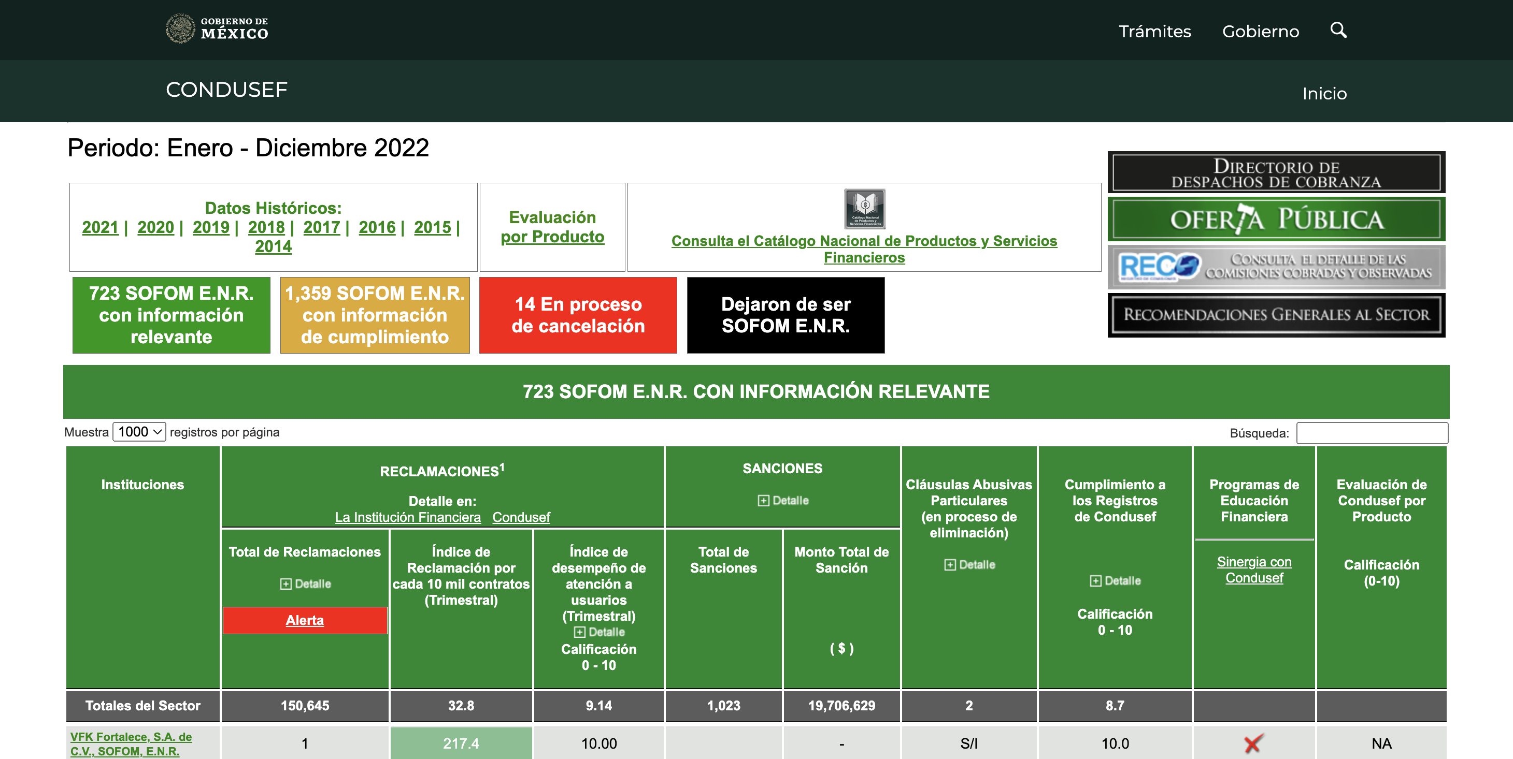This screenshot has width=1513, height=759.
Task: Click the red Alerta button
Action: [x=305, y=620]
